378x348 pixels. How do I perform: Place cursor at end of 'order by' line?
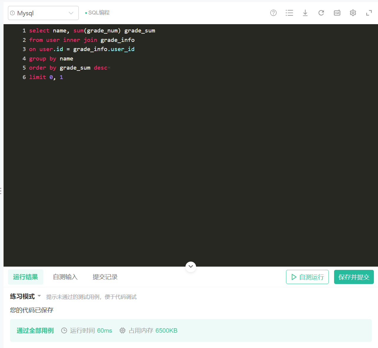pyautogui.click(x=108, y=68)
